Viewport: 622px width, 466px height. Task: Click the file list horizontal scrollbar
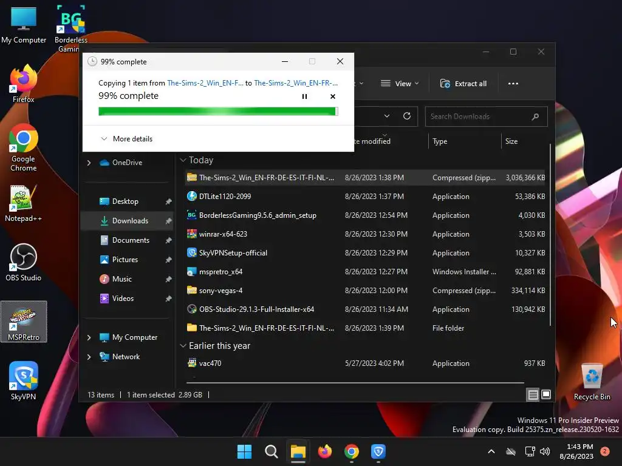[x=355, y=383]
